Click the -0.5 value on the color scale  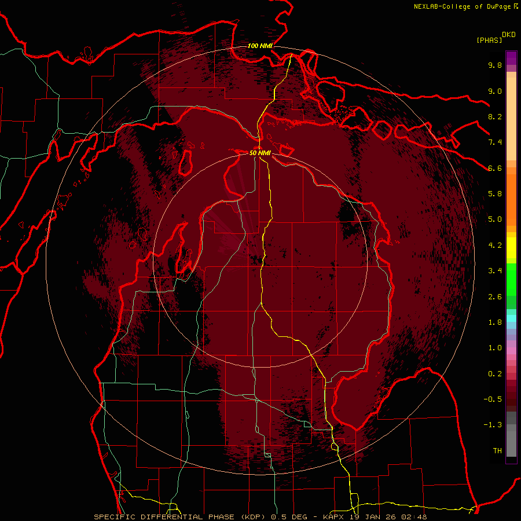coord(493,399)
